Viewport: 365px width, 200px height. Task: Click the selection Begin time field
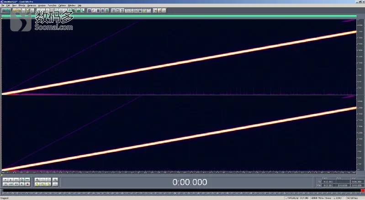[x=328, y=182]
